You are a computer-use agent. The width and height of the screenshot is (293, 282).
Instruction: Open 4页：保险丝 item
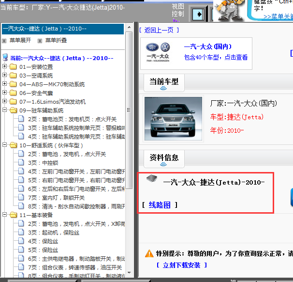tap(43, 241)
